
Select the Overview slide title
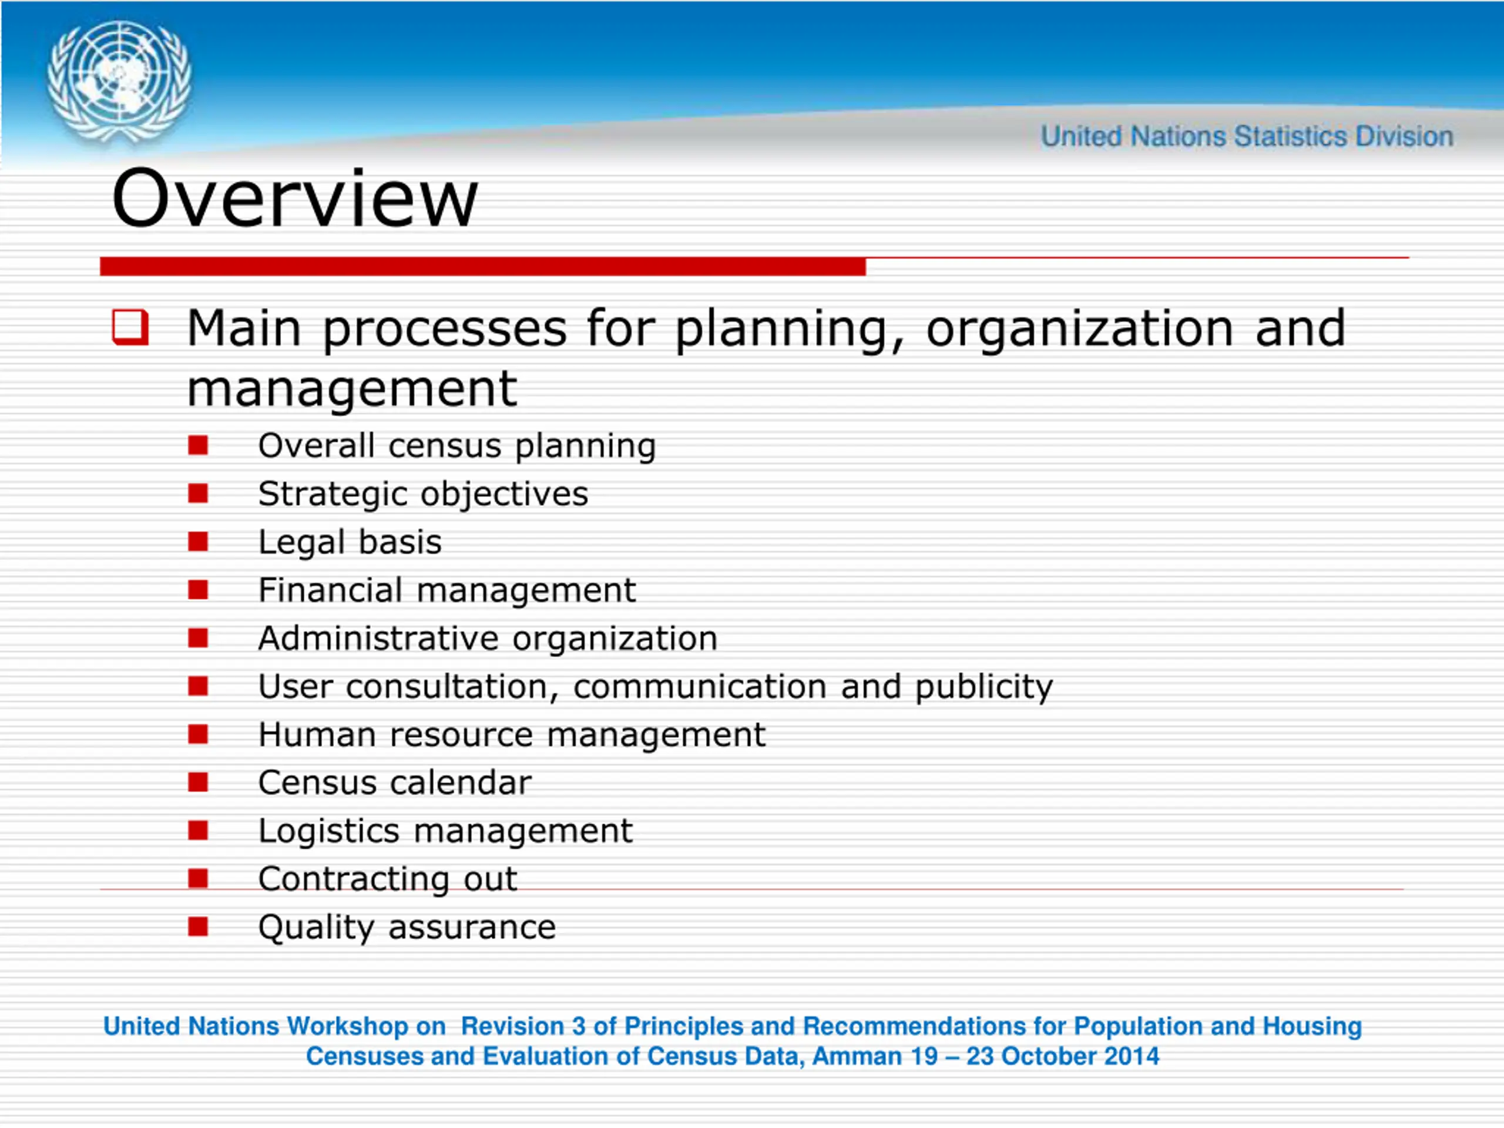(x=295, y=199)
